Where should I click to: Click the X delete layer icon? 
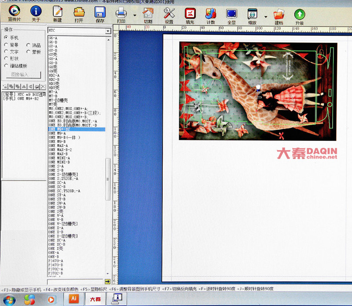pos(43,86)
